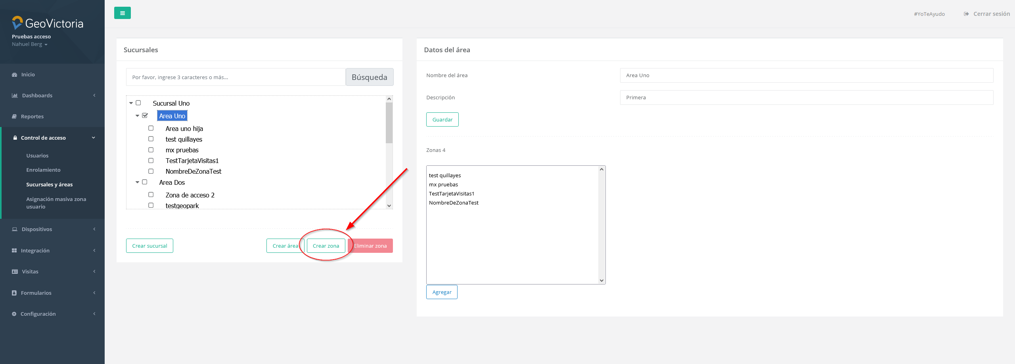Click the branches tree vertical scrollbar
This screenshot has width=1015, height=364.
[x=389, y=123]
